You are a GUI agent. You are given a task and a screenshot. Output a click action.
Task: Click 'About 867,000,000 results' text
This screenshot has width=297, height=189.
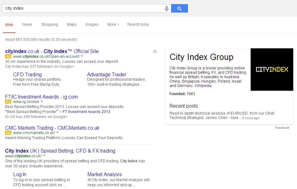click(x=41, y=40)
